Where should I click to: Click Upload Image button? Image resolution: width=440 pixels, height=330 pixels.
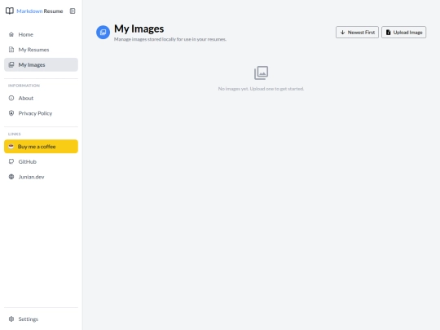[404, 33]
